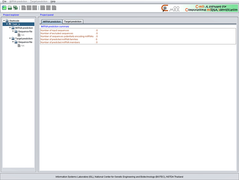This screenshot has width=239, height=180.
Task: Click the Open project folder toolbar icon
Action: 10,8
